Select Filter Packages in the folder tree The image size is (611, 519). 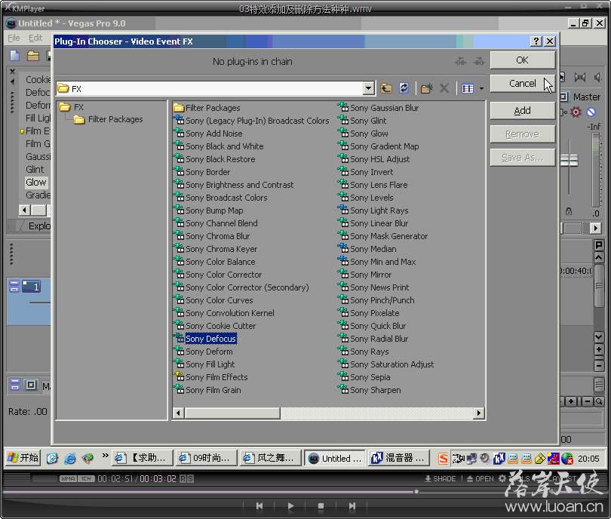click(115, 119)
